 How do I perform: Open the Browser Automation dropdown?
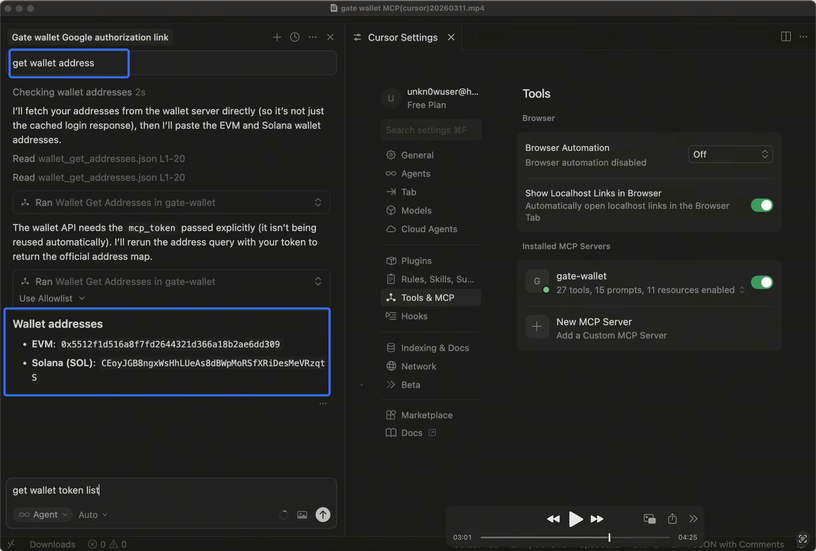click(730, 154)
